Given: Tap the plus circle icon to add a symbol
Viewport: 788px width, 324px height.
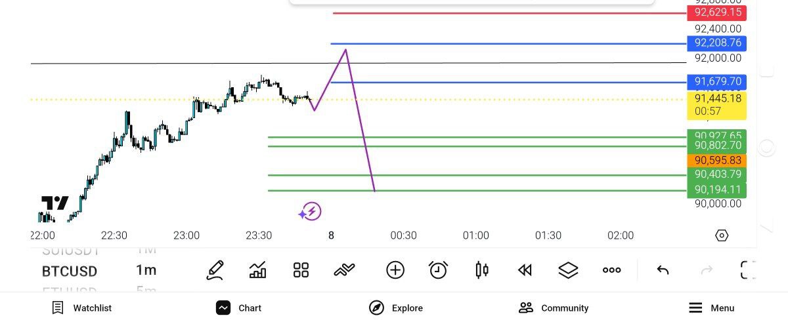Looking at the screenshot, I should [395, 270].
